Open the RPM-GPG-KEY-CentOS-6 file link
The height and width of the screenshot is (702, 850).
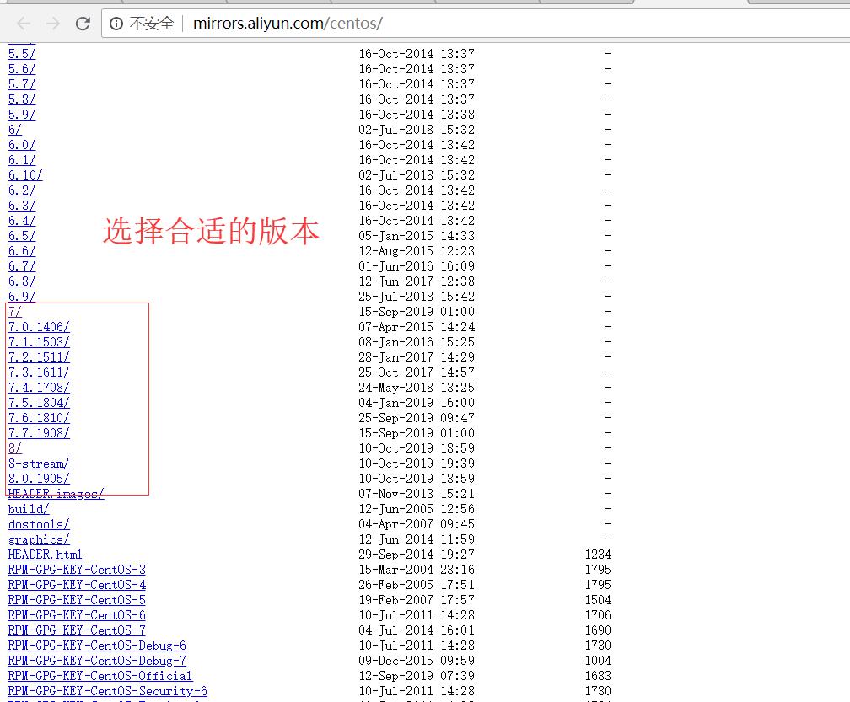tap(77, 615)
